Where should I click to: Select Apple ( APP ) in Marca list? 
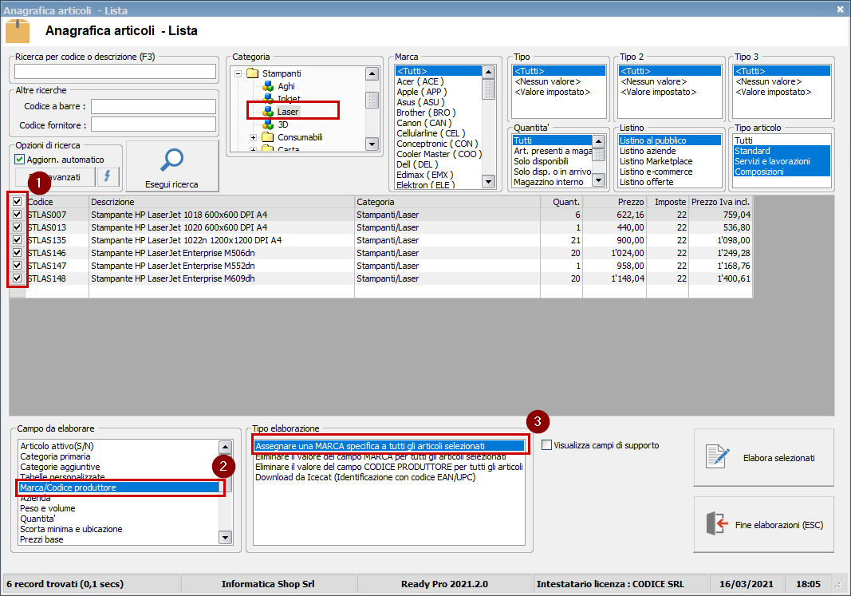tap(422, 92)
